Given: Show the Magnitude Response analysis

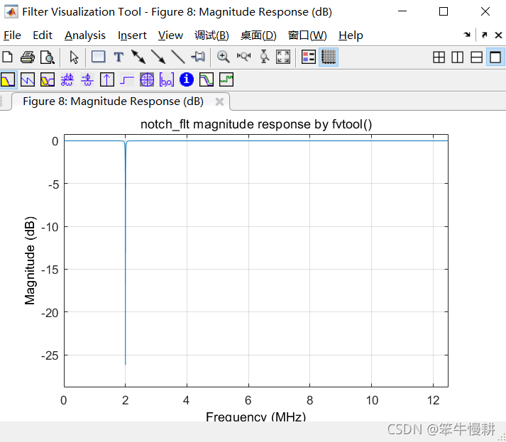Looking at the screenshot, I should (x=8, y=79).
